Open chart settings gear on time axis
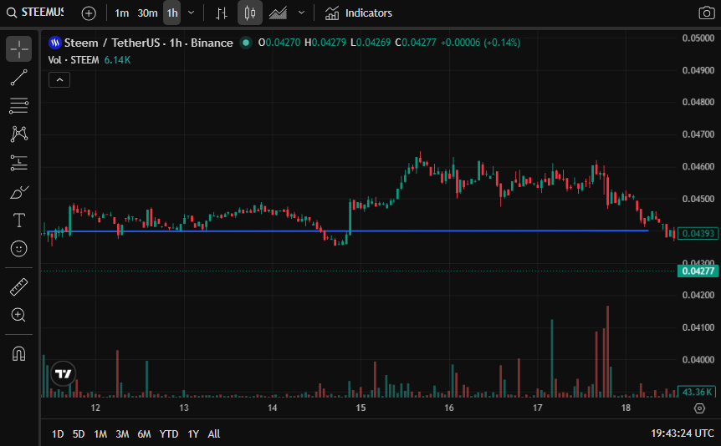721x446 pixels. pos(699,408)
